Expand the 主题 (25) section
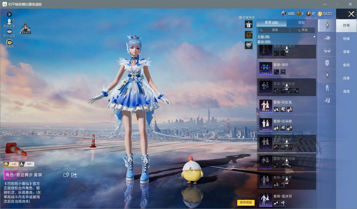The height and width of the screenshot is (209, 357). click(287, 37)
